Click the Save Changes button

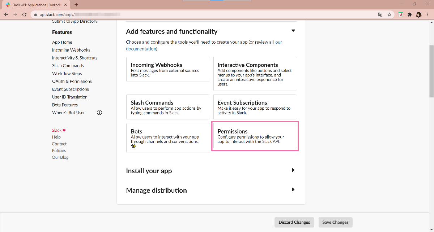pyautogui.click(x=335, y=222)
